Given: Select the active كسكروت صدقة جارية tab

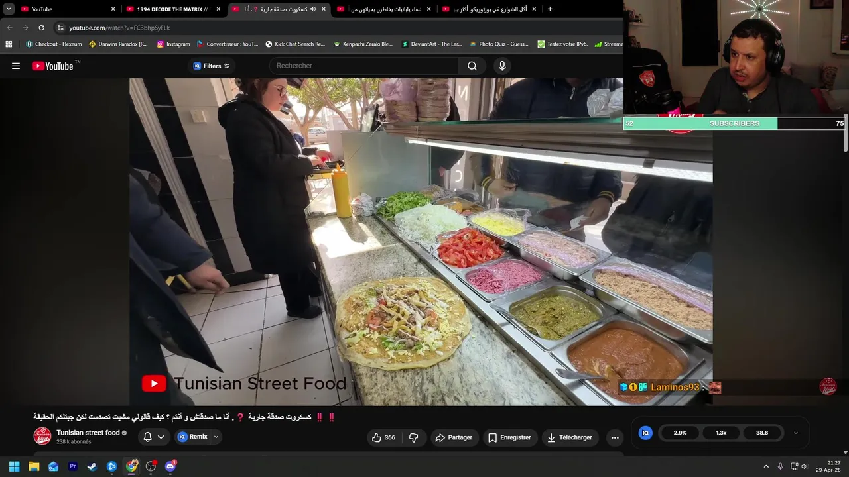Looking at the screenshot, I should tap(279, 9).
